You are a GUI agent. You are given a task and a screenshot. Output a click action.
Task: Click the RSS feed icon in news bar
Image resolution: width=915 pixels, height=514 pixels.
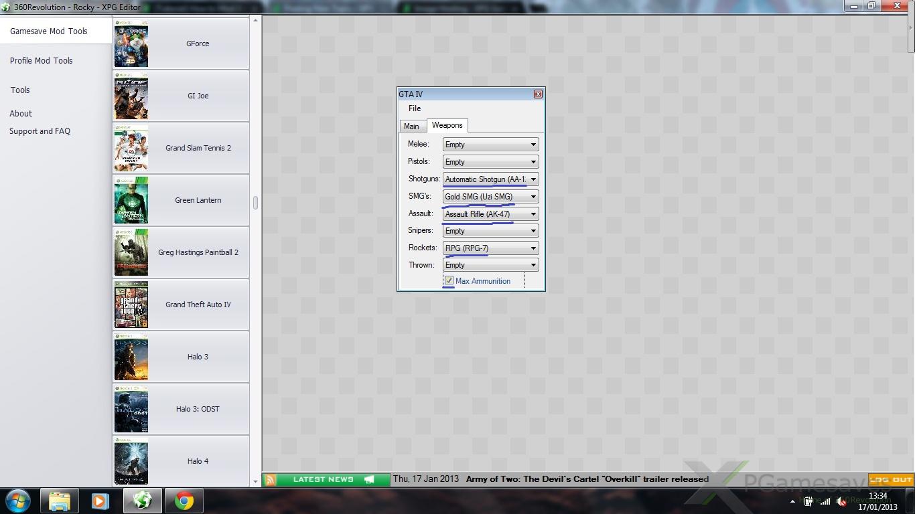tap(270, 479)
